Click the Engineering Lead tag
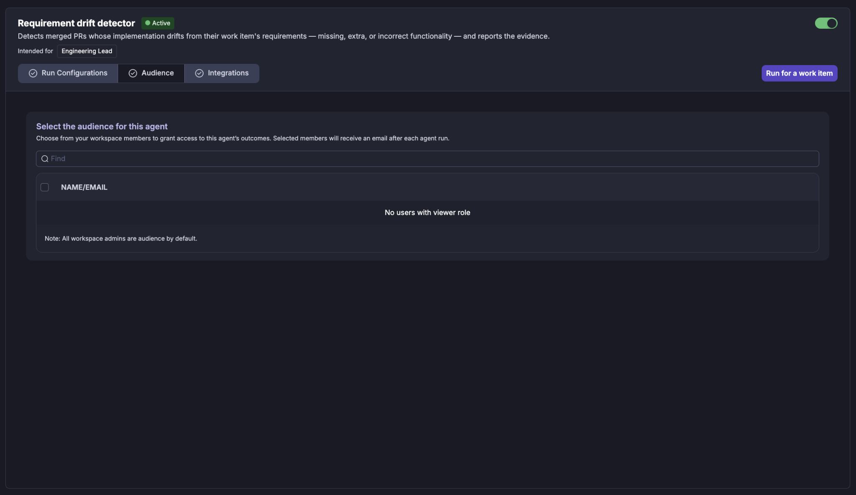The height and width of the screenshot is (495, 856). tap(87, 51)
